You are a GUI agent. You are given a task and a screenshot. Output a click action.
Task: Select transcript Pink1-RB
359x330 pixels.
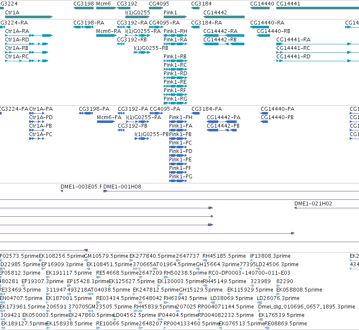[175, 61]
